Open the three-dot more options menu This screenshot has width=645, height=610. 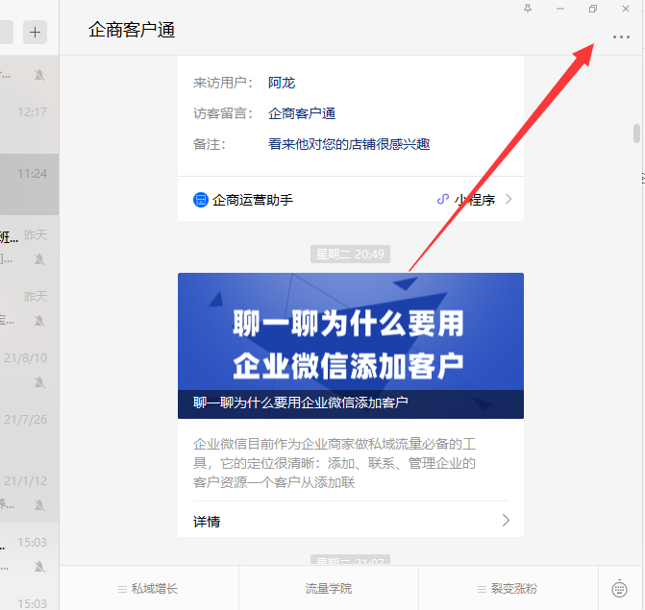click(621, 37)
